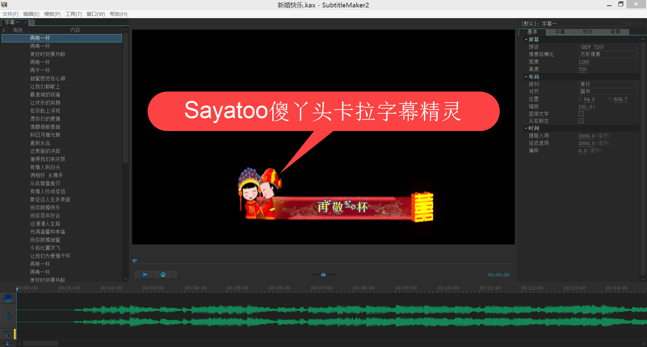Click the 高度 value 720
Viewport: 647px width, 347px height.
[x=582, y=70]
